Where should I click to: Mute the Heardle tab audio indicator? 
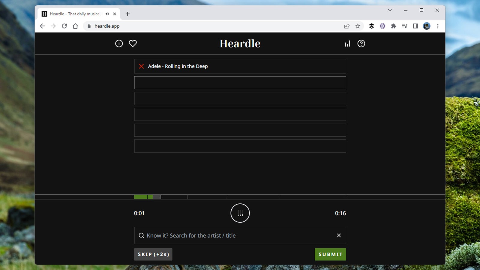pos(107,14)
